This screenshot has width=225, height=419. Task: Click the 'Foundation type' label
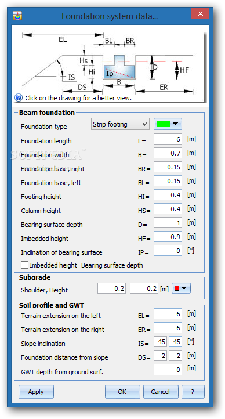click(x=43, y=127)
